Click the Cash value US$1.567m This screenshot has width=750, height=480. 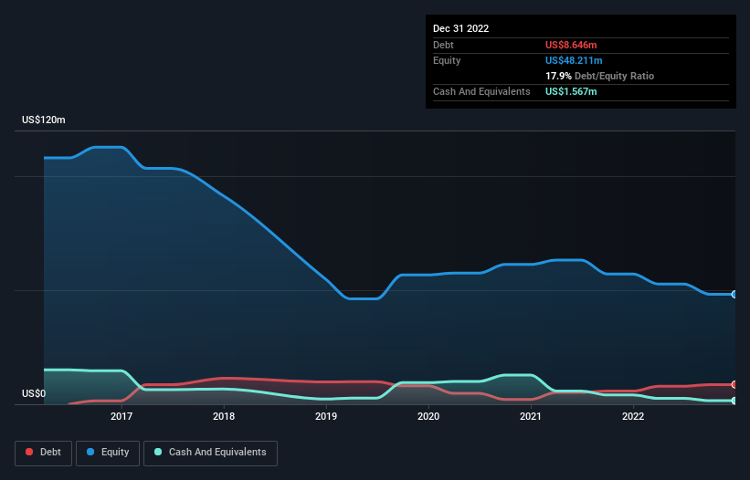click(571, 91)
